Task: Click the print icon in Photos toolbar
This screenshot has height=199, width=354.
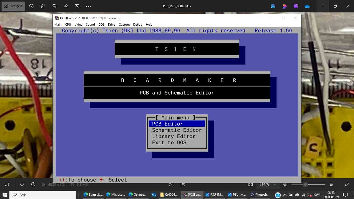Action: (x=54, y=6)
